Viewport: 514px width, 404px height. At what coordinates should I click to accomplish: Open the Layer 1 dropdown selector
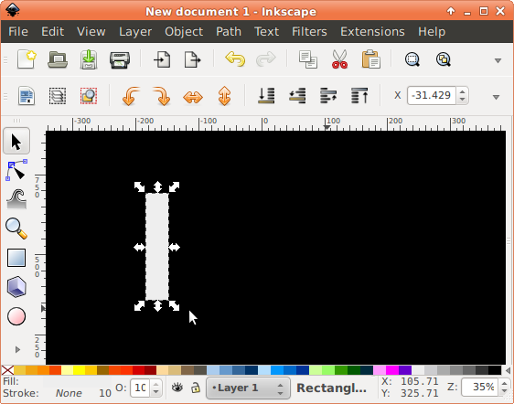[248, 388]
